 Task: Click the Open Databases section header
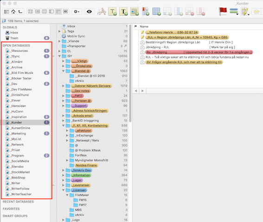(16, 45)
